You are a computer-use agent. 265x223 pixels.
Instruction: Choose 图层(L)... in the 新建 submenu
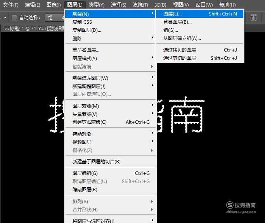(199, 14)
